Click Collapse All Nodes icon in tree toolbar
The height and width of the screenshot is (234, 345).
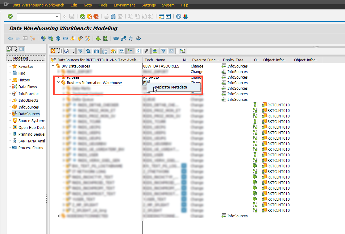tap(88, 51)
